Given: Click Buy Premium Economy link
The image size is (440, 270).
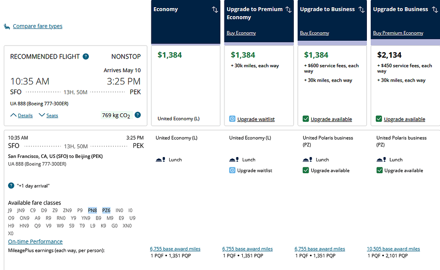Looking at the screenshot, I should tap(398, 33).
